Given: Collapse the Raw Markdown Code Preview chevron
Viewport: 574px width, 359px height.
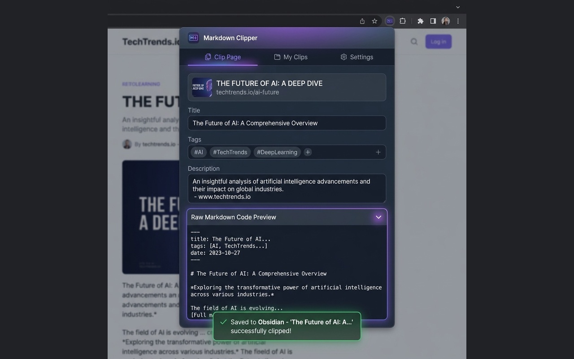Looking at the screenshot, I should tap(378, 217).
